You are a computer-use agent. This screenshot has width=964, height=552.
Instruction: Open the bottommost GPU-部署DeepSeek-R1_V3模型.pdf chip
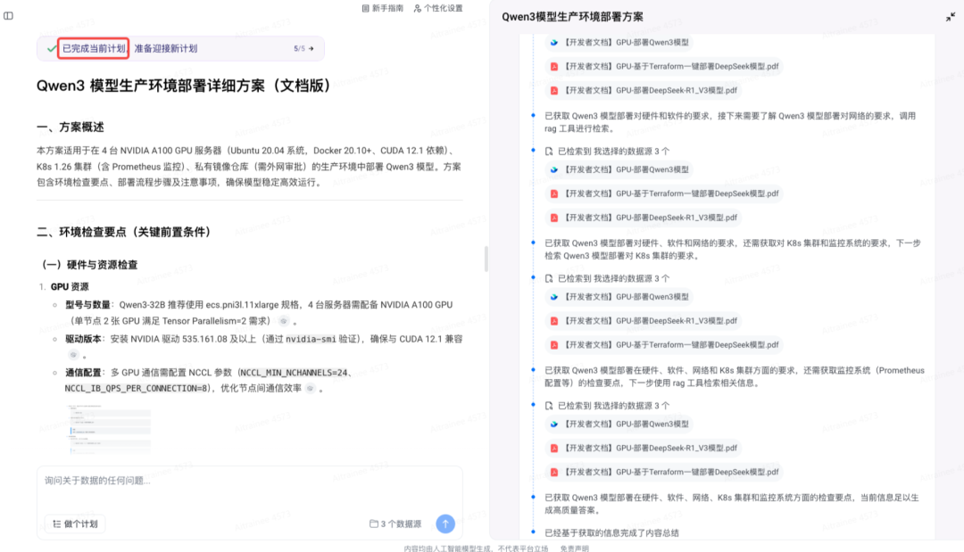coord(643,448)
